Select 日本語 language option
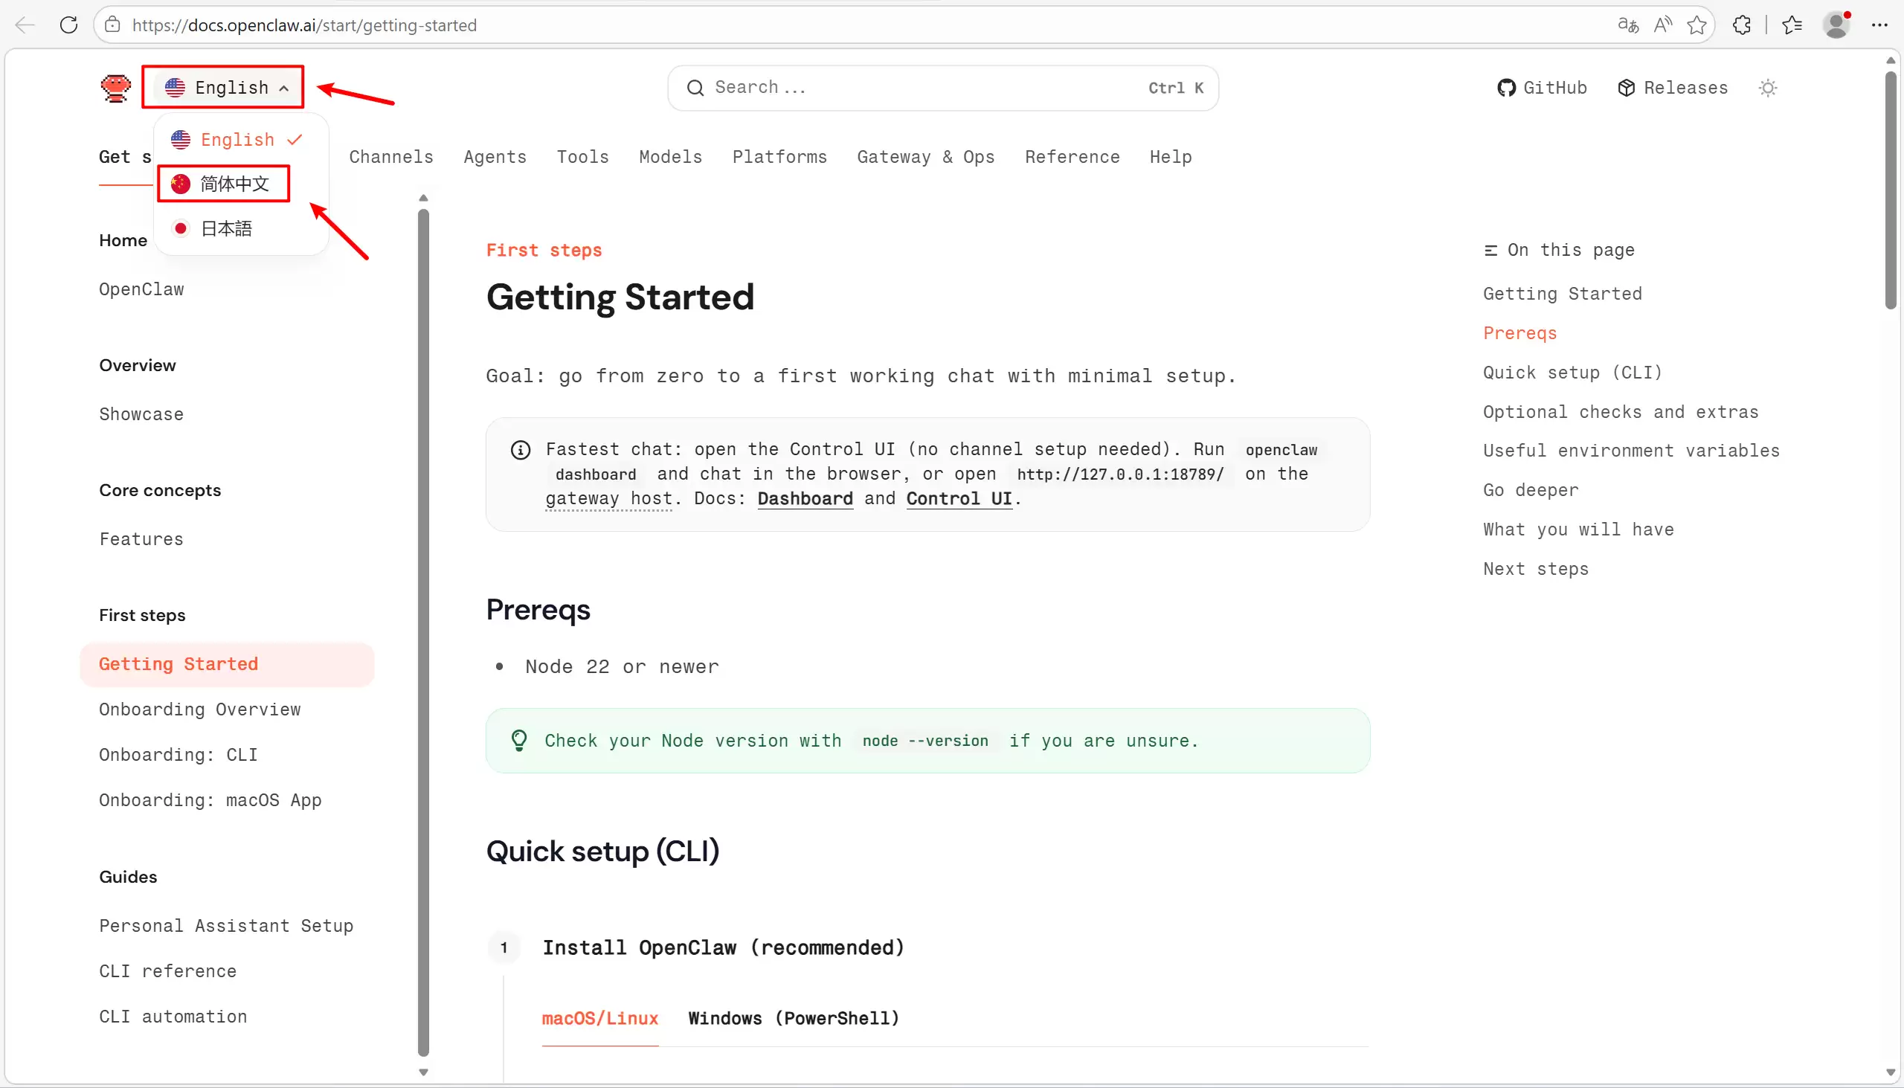This screenshot has height=1088, width=1904. pyautogui.click(x=224, y=228)
